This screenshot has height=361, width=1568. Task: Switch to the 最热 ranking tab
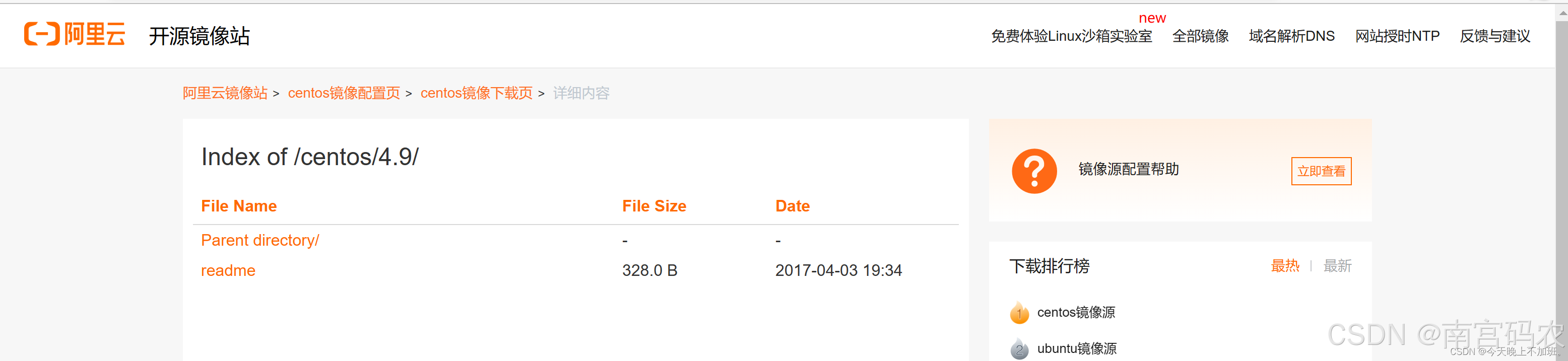point(1285,265)
